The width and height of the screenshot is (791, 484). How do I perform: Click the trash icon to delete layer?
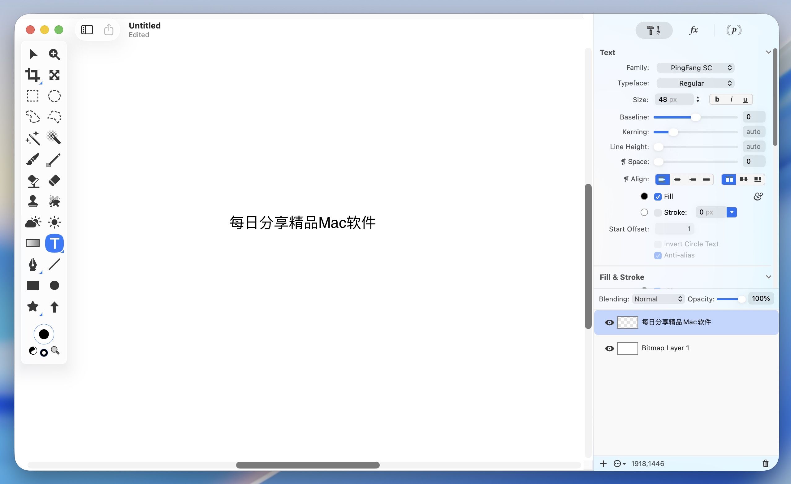[765, 463]
